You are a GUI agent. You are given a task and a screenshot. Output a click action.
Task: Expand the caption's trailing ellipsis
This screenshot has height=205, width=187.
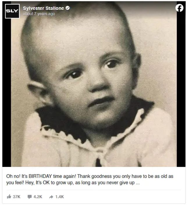(137, 184)
